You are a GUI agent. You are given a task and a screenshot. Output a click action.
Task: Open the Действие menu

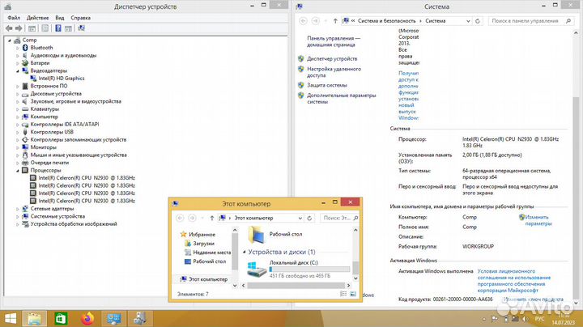tap(37, 18)
